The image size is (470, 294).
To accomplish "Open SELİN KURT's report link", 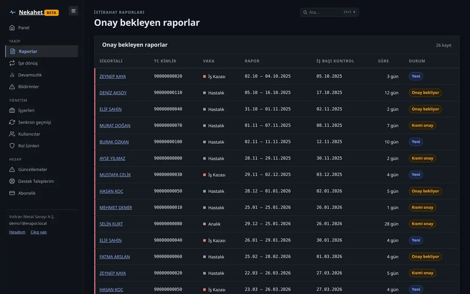I will [111, 224].
